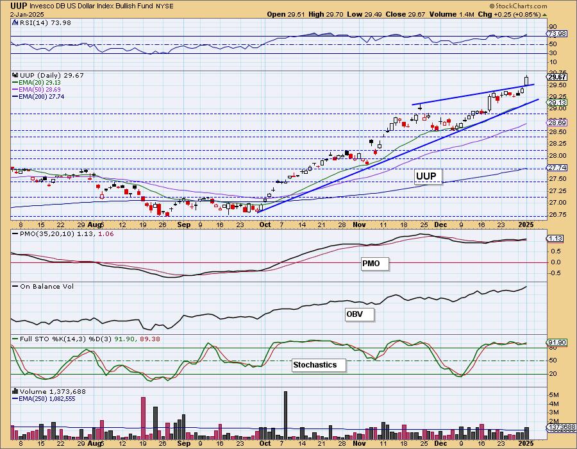Click the tall red volume bar near Aug 19
This screenshot has width=577, height=449.
(x=143, y=418)
